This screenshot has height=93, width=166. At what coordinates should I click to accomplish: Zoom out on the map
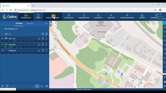55,26
